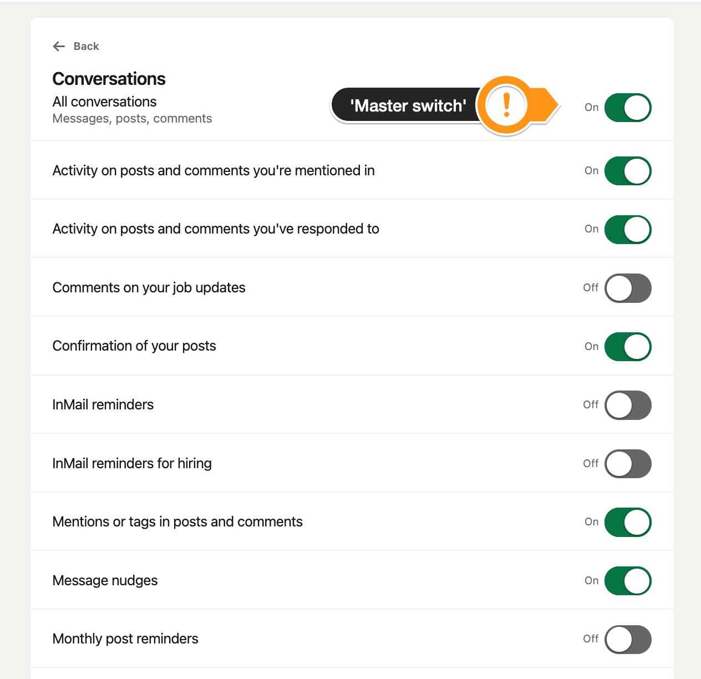The image size is (701, 679).
Task: Disable Mentions or tags in posts toggle
Action: pyautogui.click(x=628, y=522)
